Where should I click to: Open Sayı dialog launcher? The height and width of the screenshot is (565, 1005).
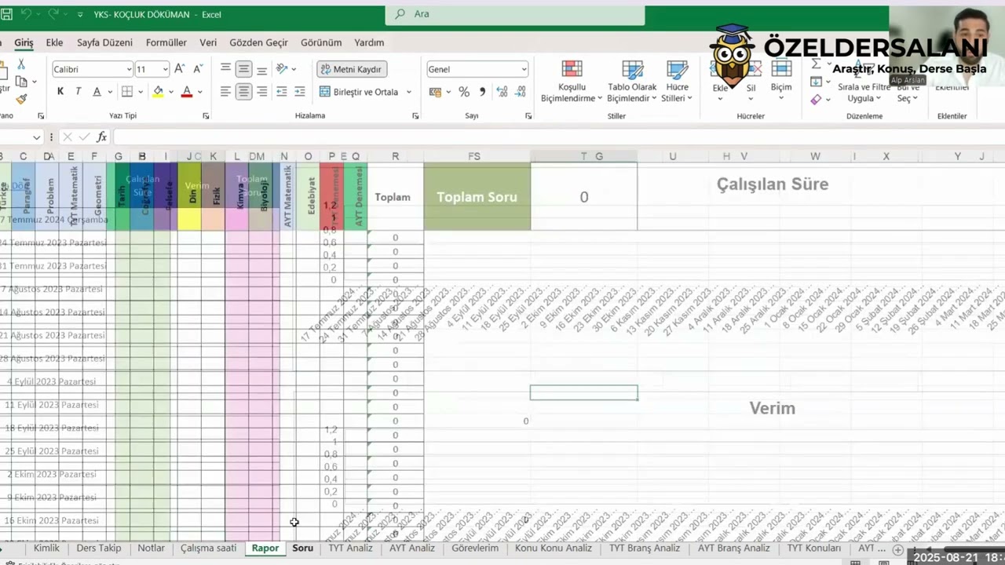point(528,116)
